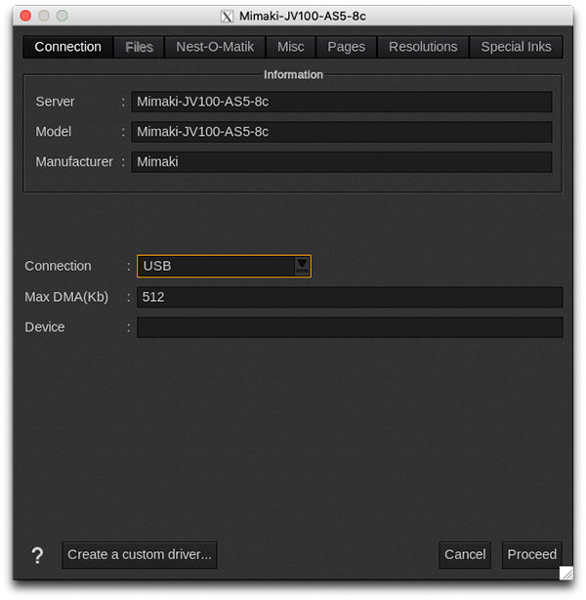
Task: Click the Max DMA(Kb) field
Action: [350, 297]
